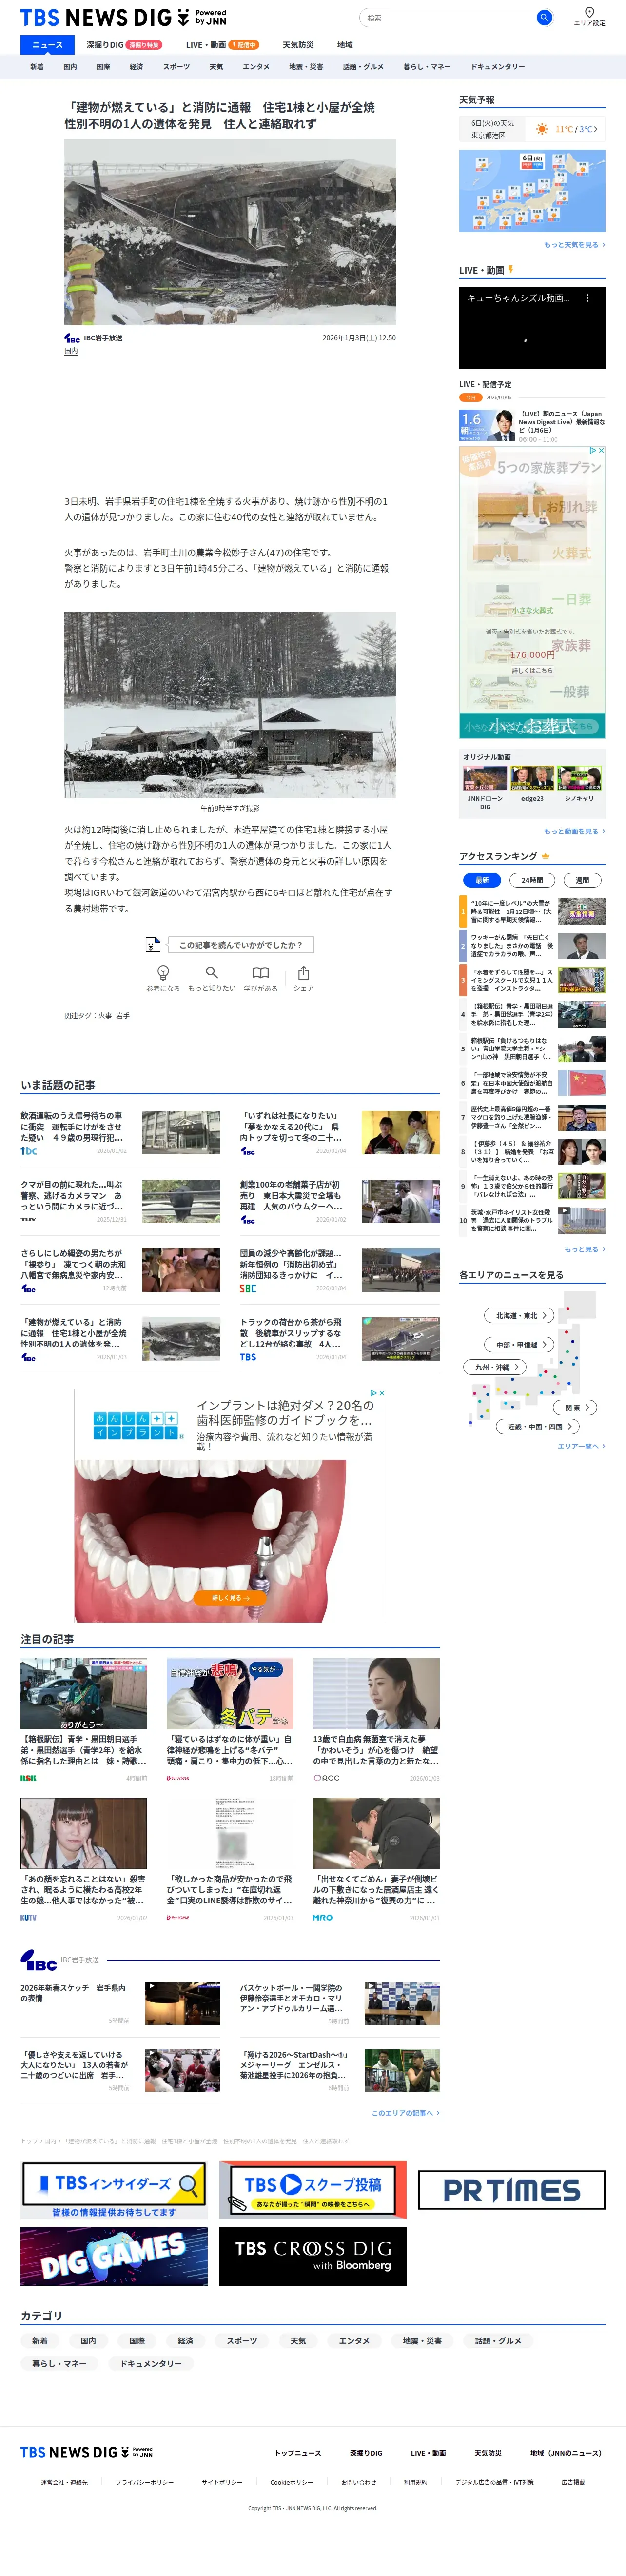Expand the 九州・沖縄 area news
The width and height of the screenshot is (626, 2576).
coord(495,1367)
